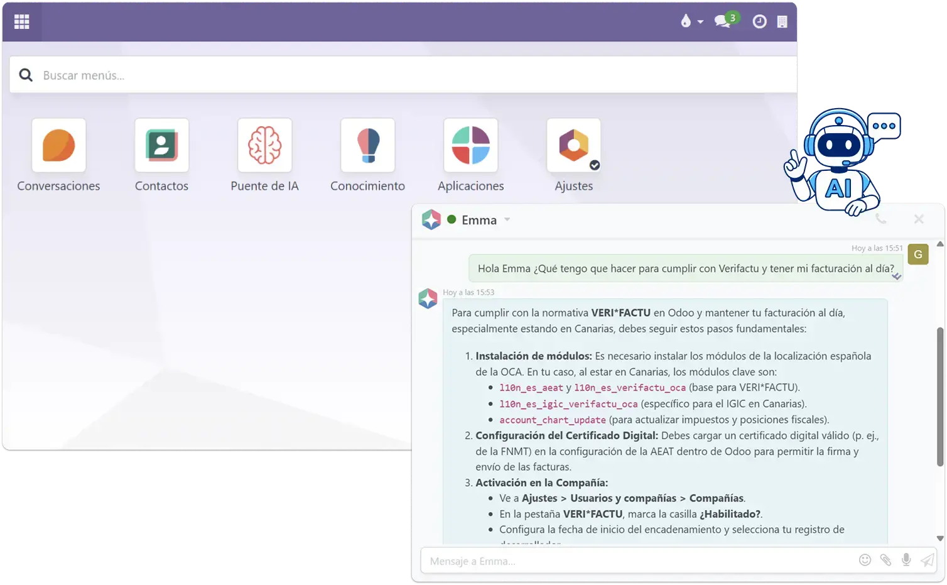Click the user message about Verifactu
The width and height of the screenshot is (947, 585).
pos(686,268)
